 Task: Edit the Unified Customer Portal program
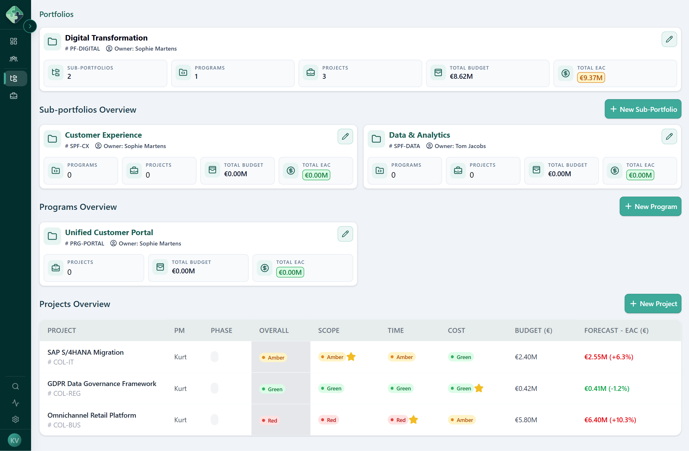point(345,234)
